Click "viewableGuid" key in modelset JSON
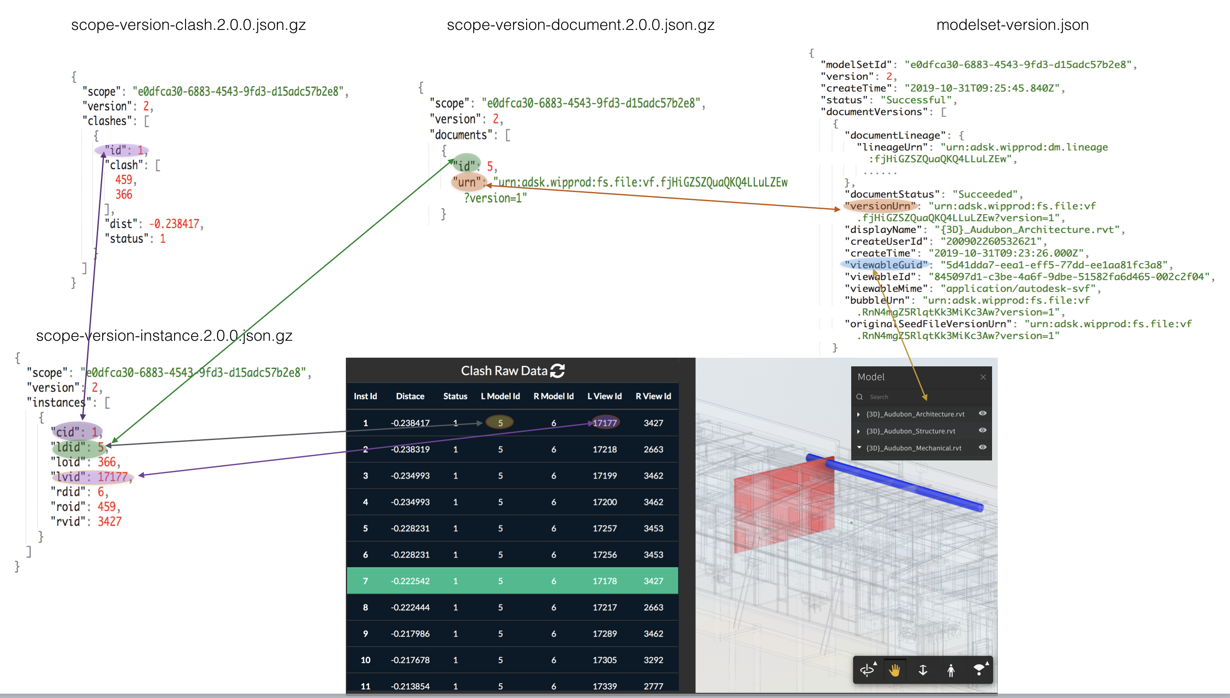Image resolution: width=1230 pixels, height=698 pixels. (x=886, y=264)
